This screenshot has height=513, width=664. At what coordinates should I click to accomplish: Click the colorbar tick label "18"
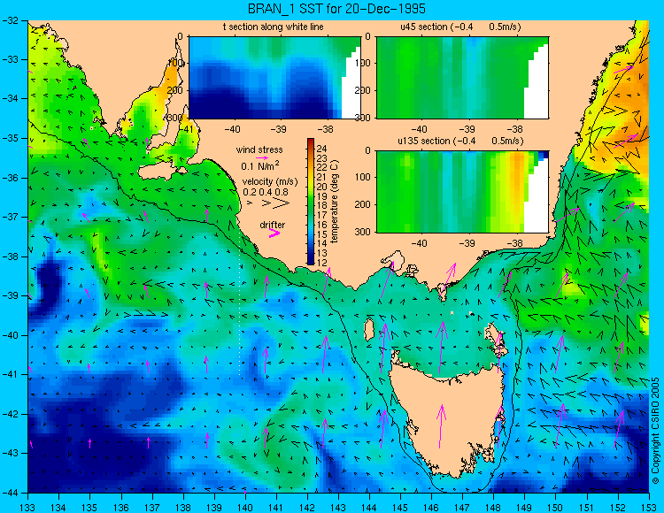(x=322, y=206)
